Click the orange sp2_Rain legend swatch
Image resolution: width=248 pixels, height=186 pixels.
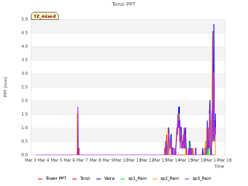(155, 179)
